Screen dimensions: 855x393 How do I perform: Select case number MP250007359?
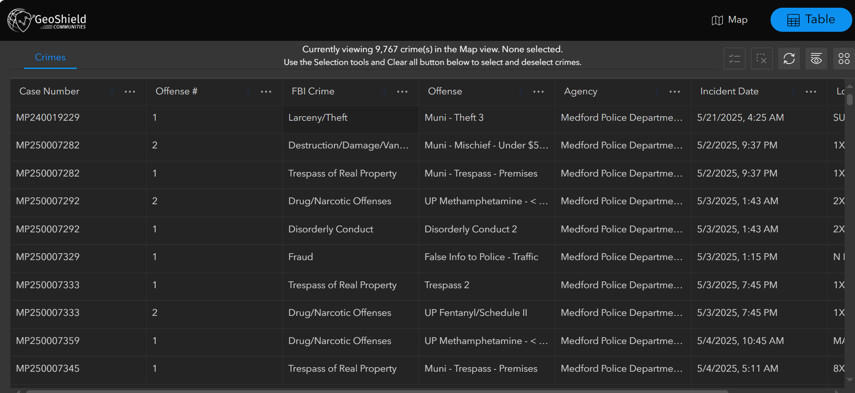[48, 341]
